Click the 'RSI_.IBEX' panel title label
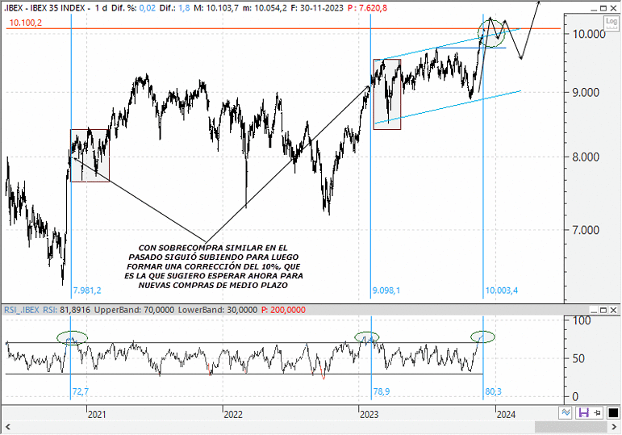Viewport: 622px width, 435px height. [x=22, y=310]
